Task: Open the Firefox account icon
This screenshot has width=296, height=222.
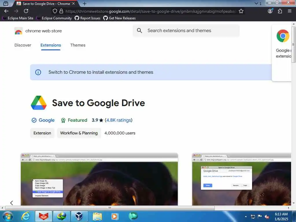Action: pos(270,11)
